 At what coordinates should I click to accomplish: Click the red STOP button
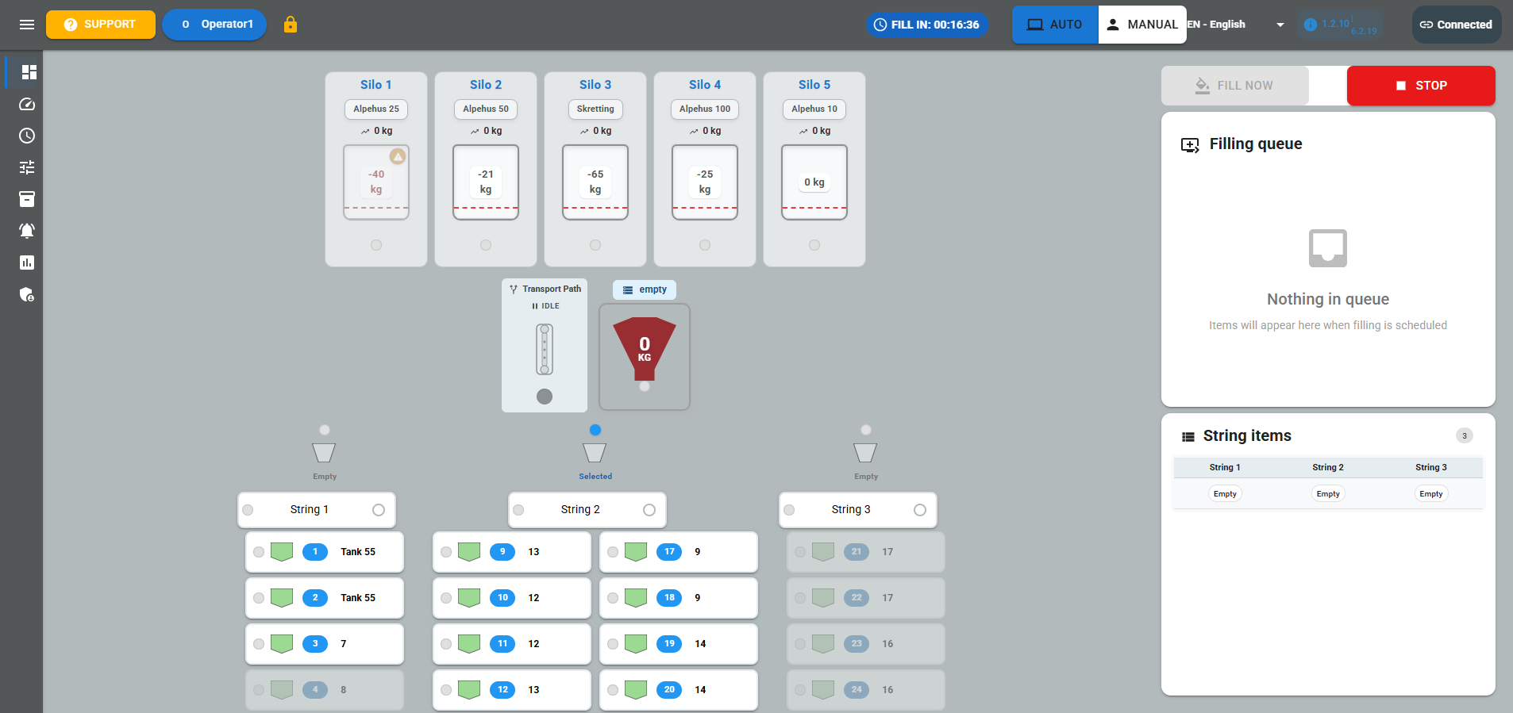tap(1421, 86)
